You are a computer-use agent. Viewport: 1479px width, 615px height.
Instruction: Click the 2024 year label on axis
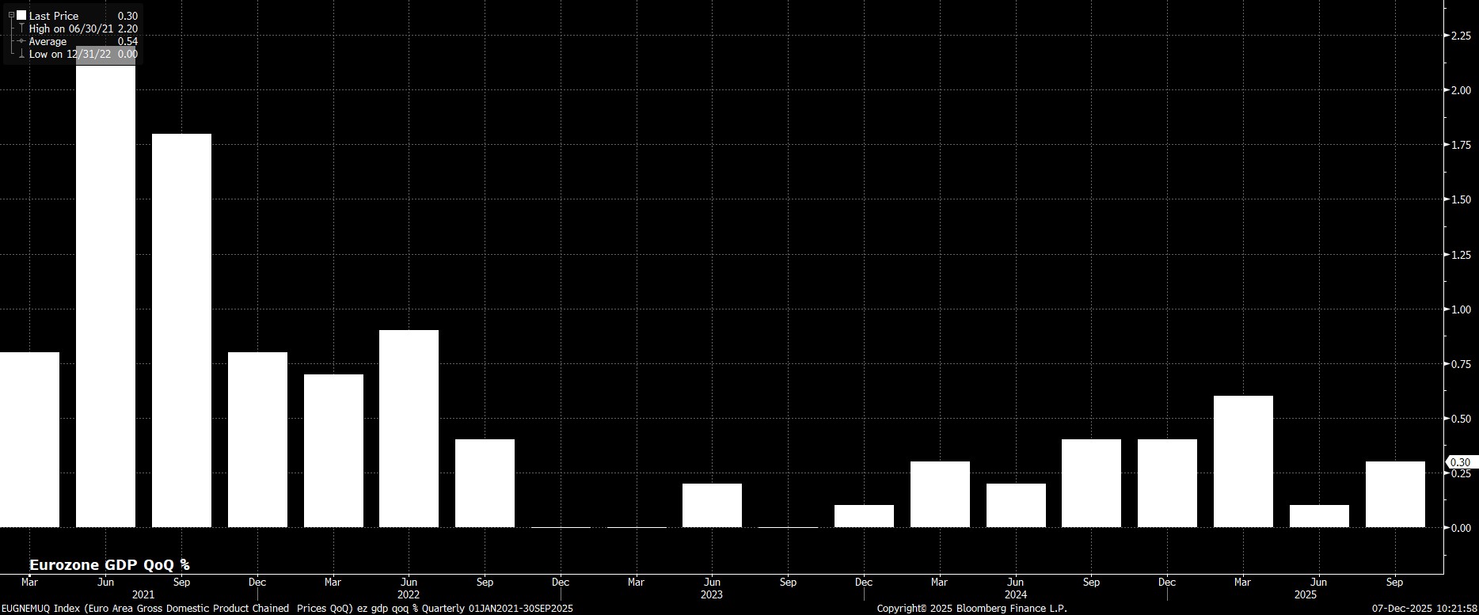tap(1016, 594)
